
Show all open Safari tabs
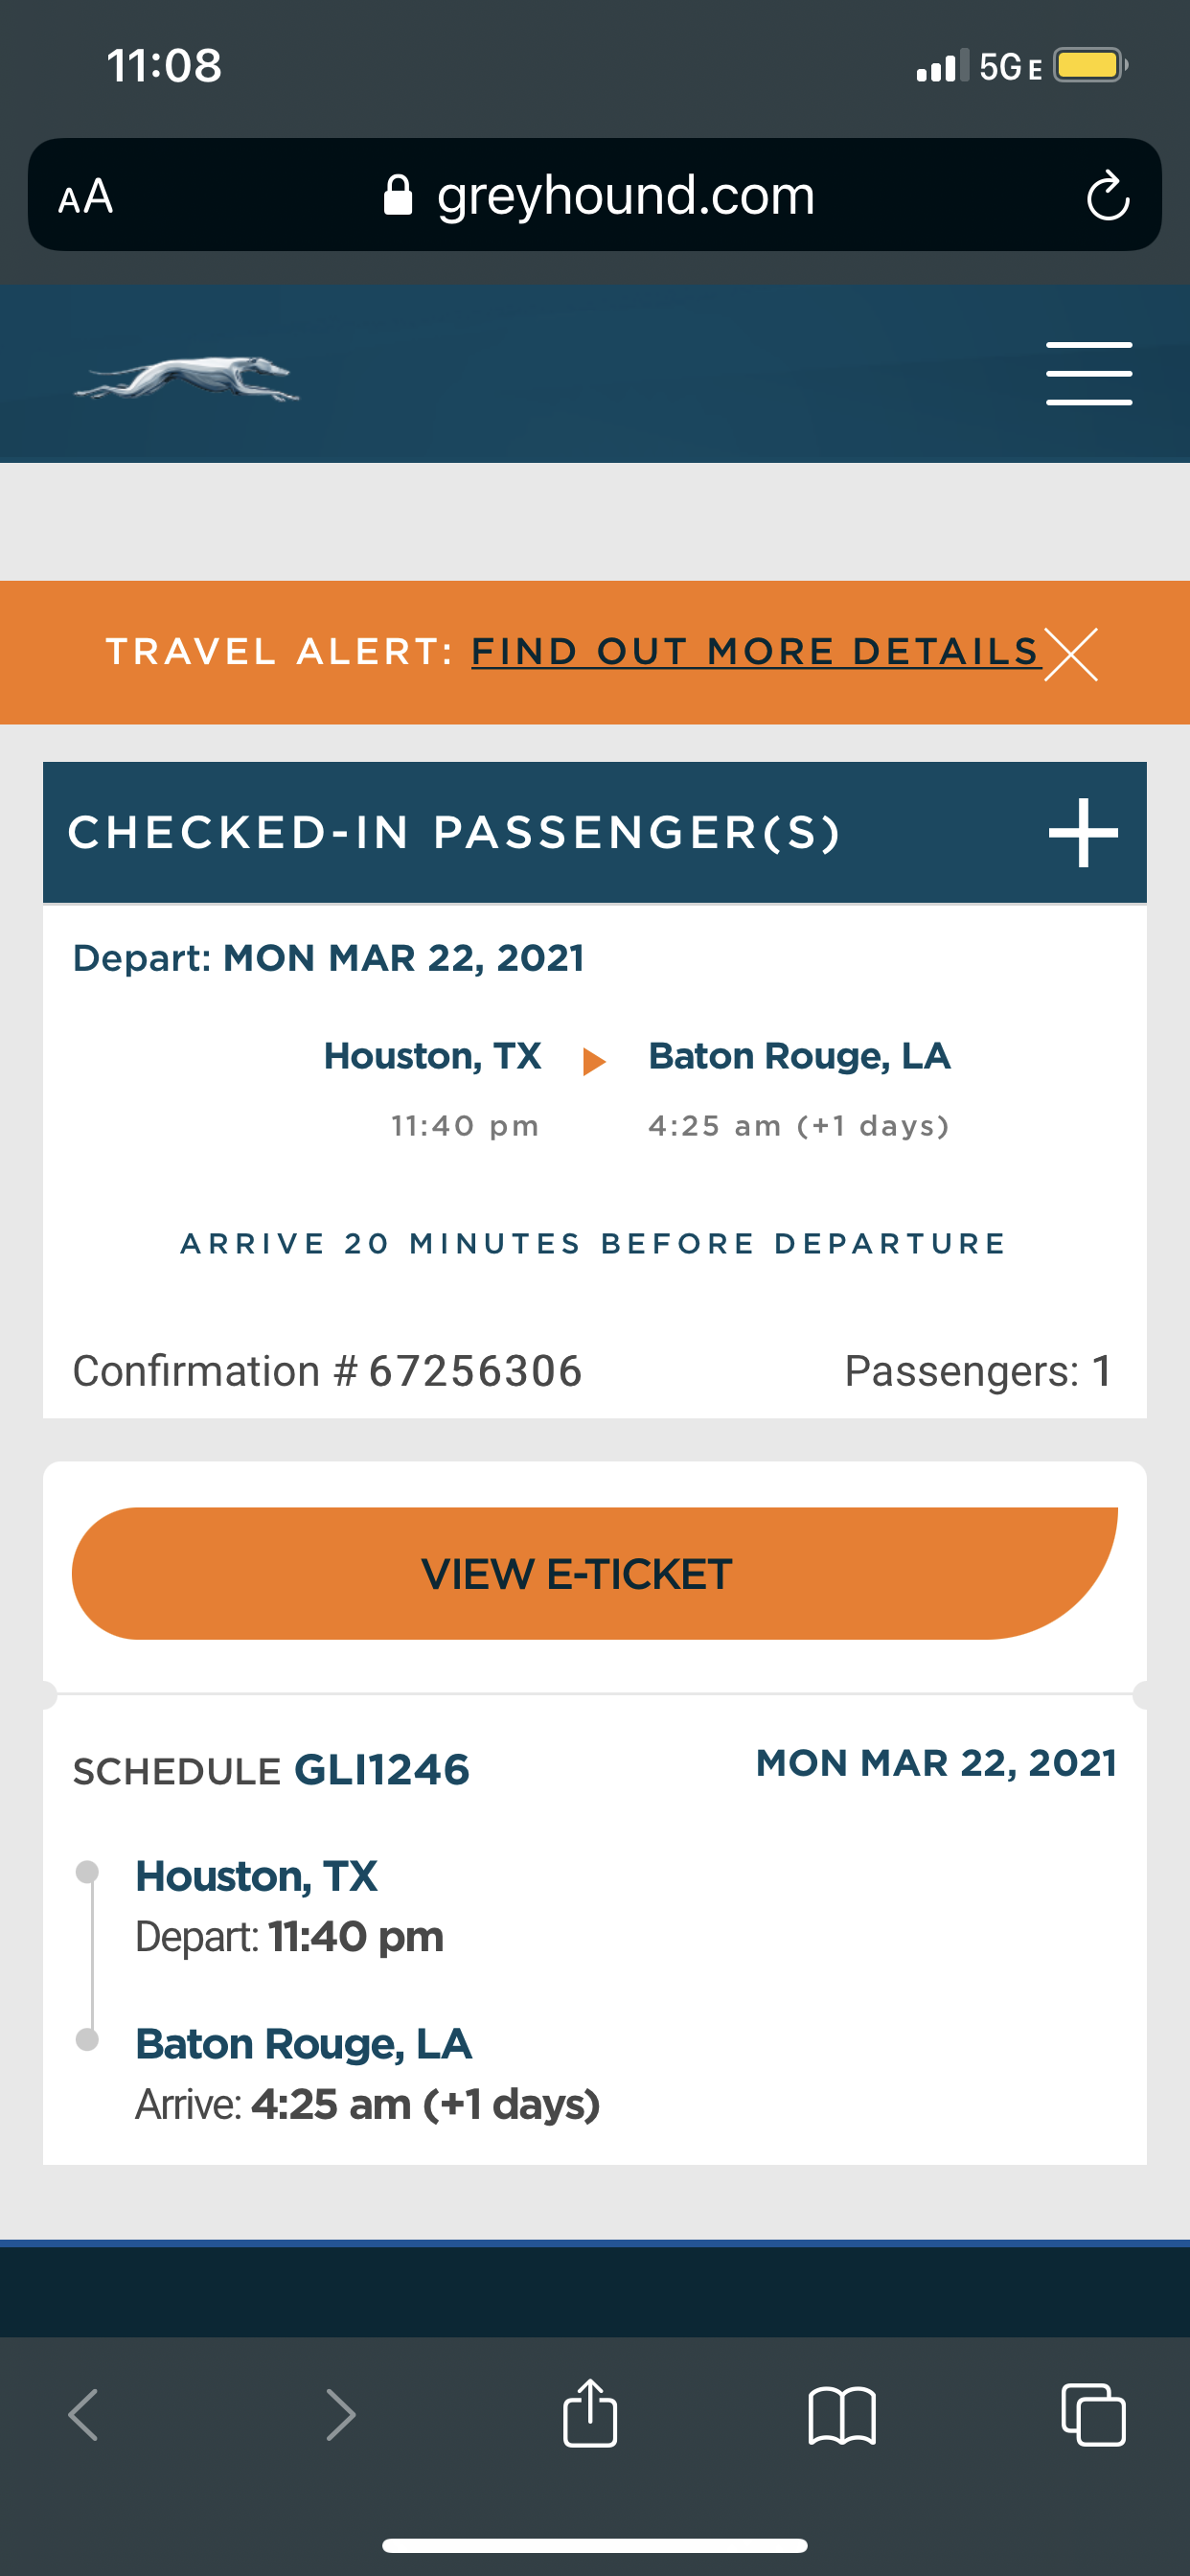pyautogui.click(x=1093, y=2415)
